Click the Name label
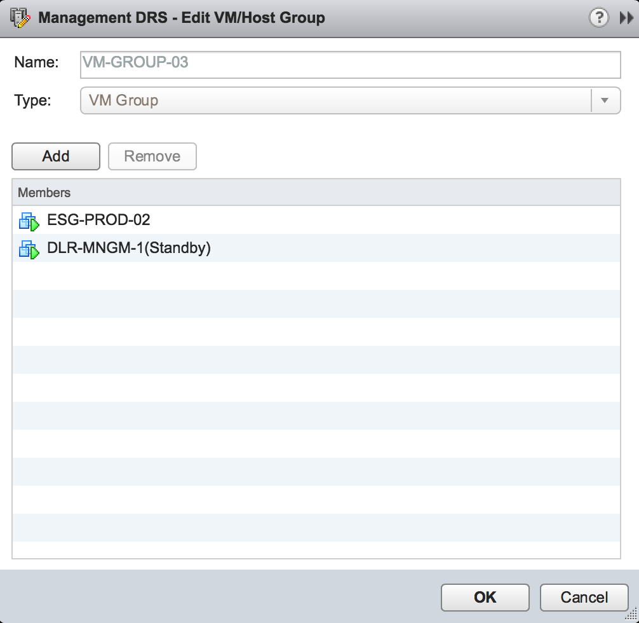 (x=36, y=62)
